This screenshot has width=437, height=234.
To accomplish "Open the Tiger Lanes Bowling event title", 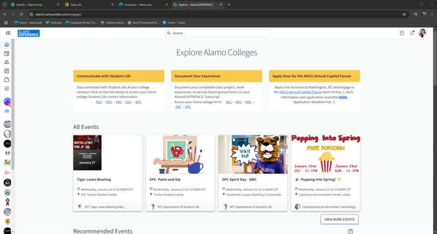I will [94, 179].
